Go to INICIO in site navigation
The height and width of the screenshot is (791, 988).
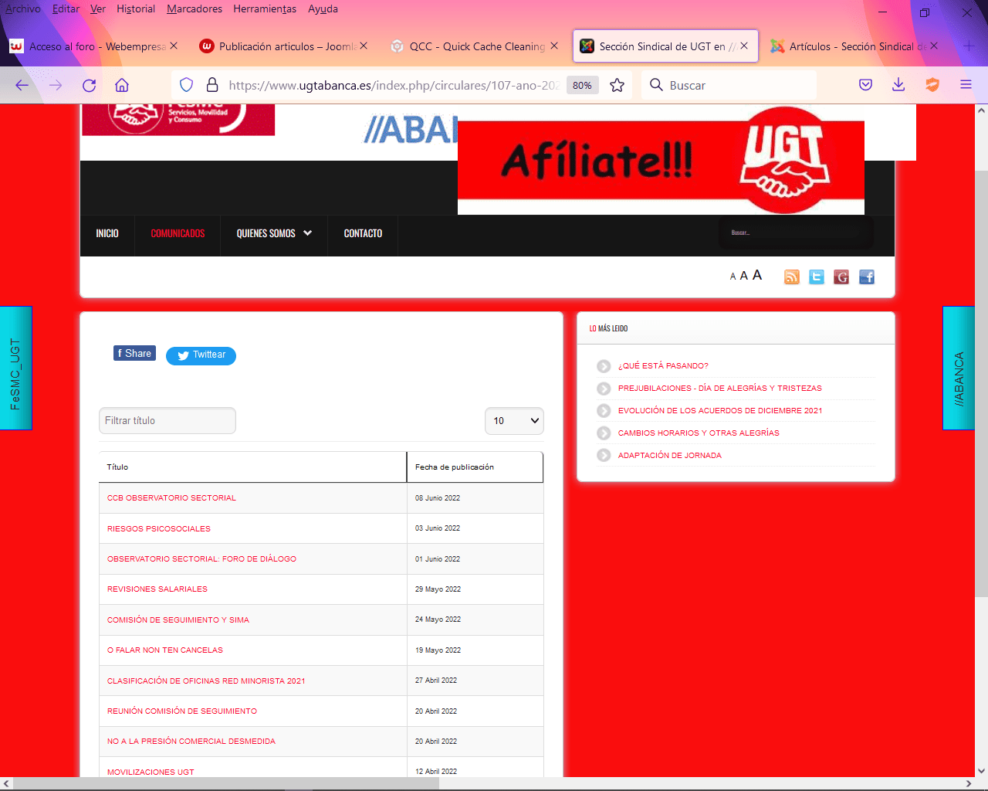pyautogui.click(x=107, y=233)
